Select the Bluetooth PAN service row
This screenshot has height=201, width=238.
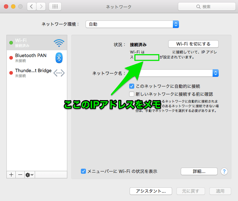pos(37,58)
